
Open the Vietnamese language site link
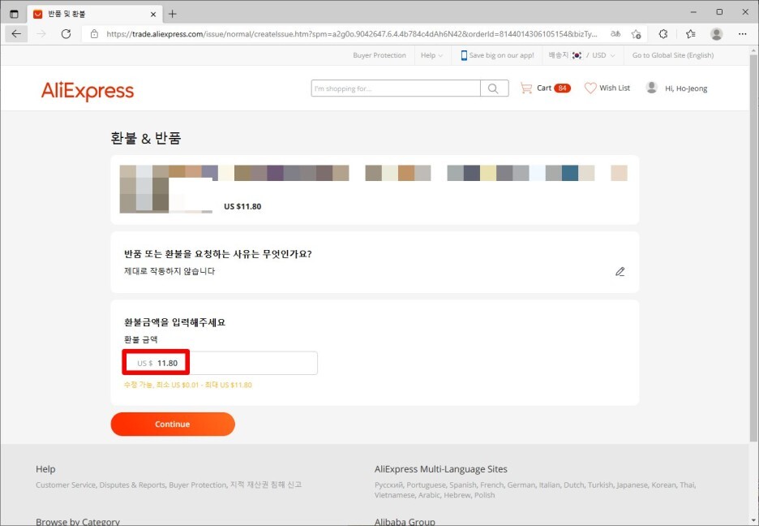(395, 495)
